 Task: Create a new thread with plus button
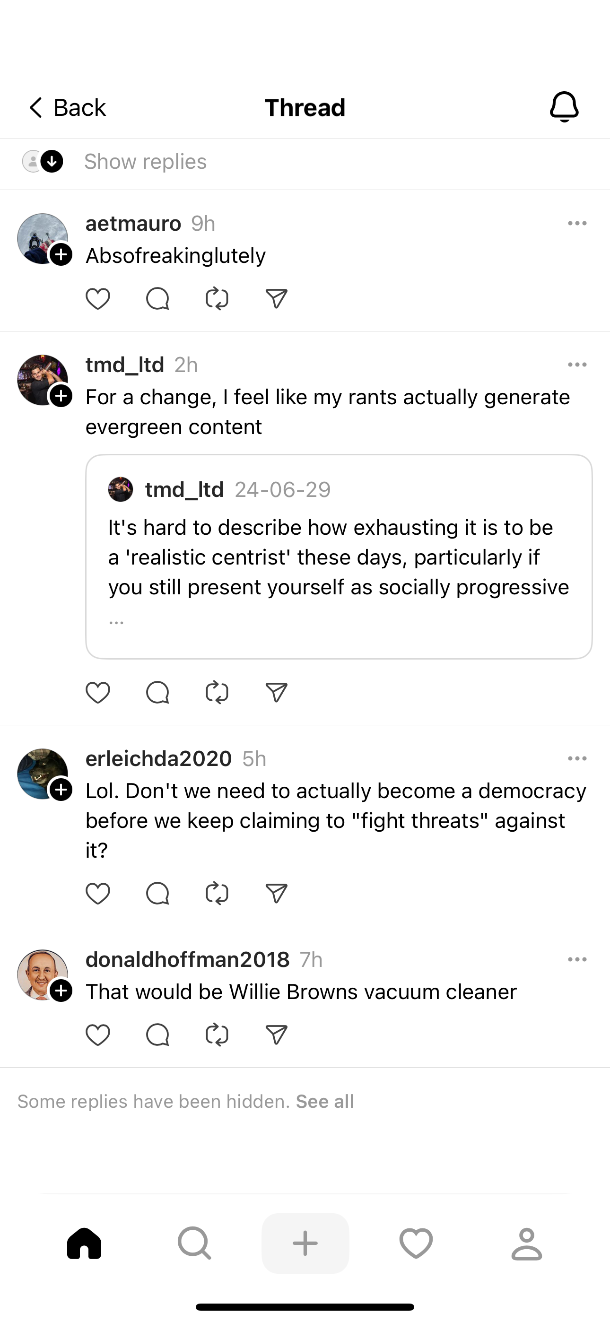(x=305, y=1243)
